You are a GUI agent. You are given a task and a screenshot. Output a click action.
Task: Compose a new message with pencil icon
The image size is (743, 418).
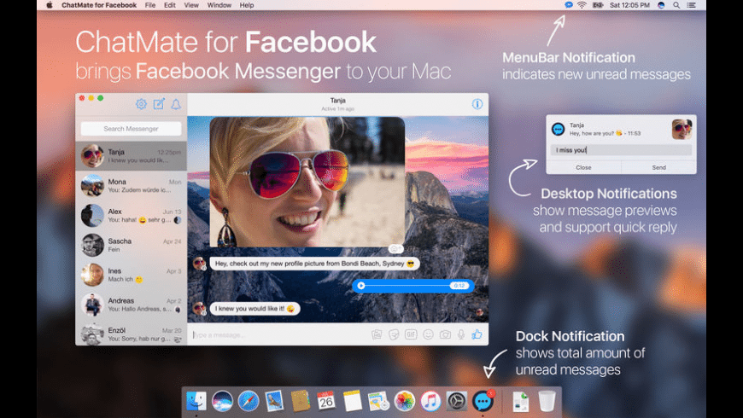[x=159, y=104]
